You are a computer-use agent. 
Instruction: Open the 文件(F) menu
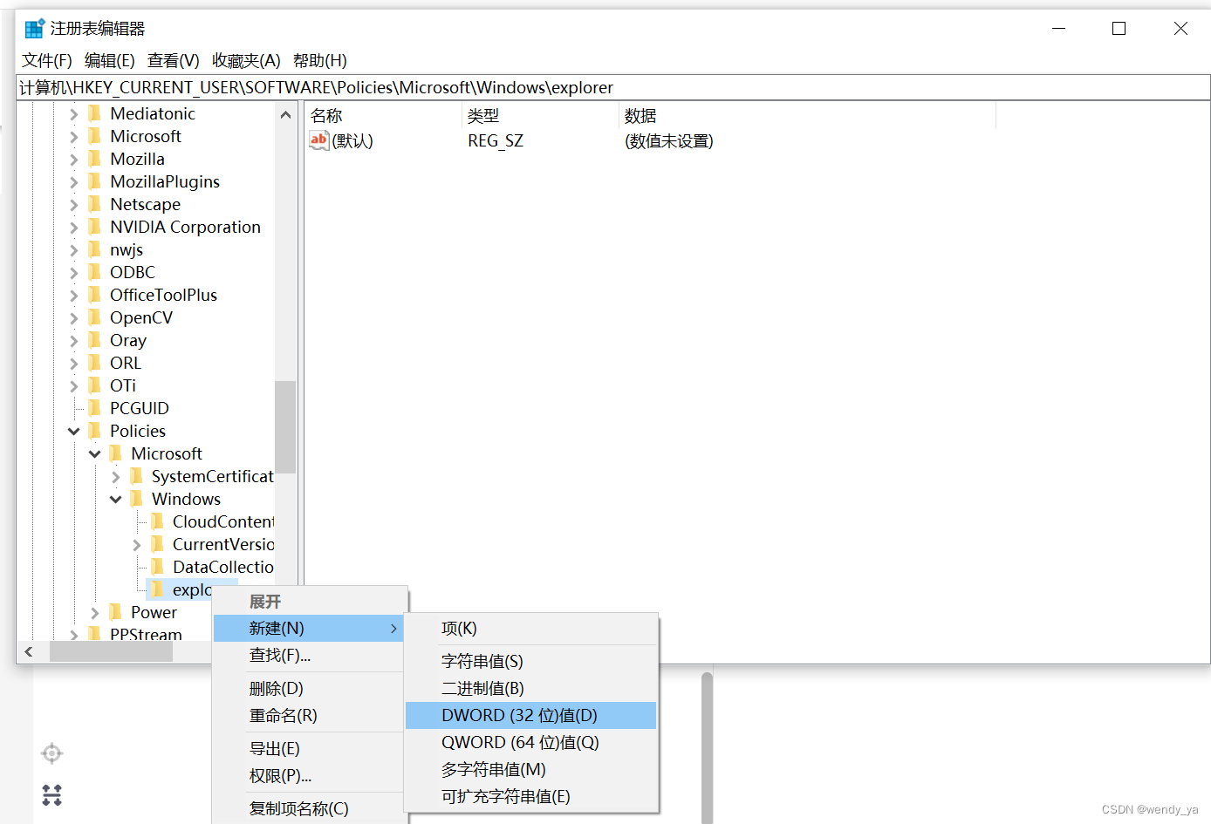click(47, 60)
